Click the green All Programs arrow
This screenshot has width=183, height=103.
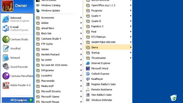coord(31,100)
